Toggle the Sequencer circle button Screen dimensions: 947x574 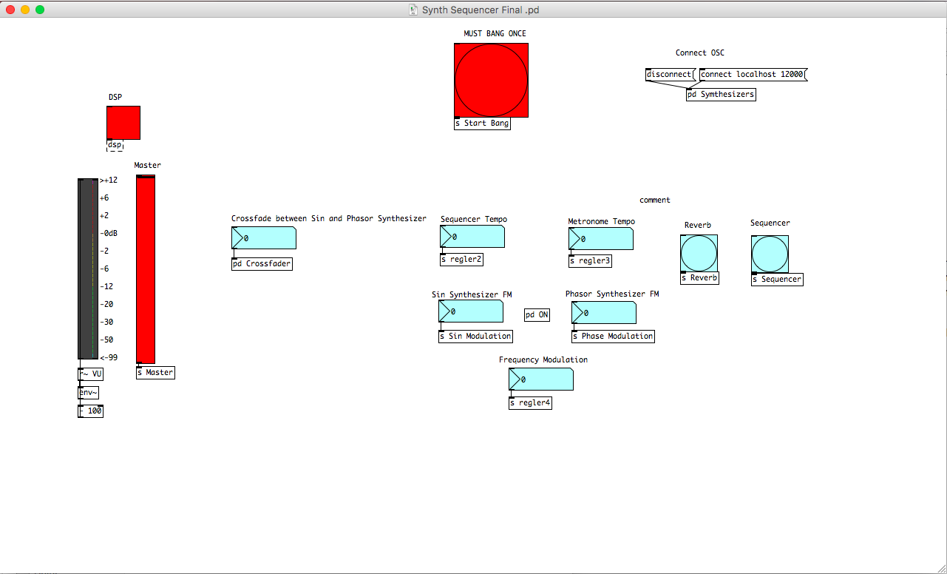click(x=770, y=254)
